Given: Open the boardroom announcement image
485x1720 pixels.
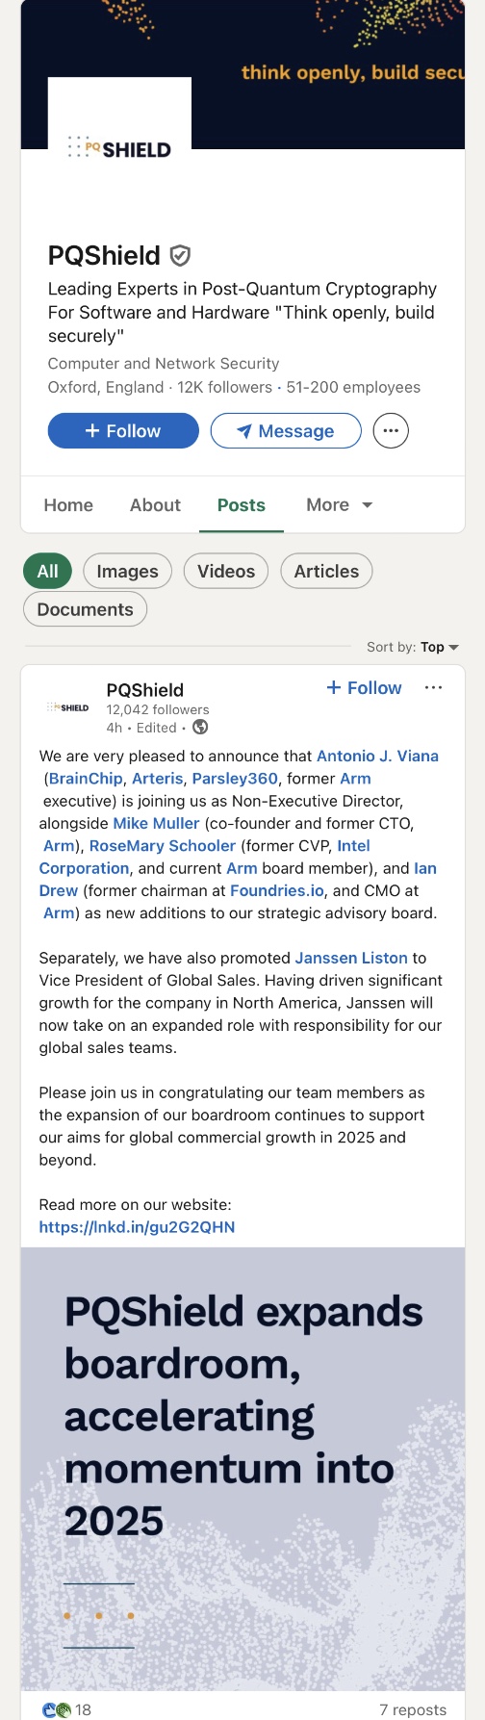Looking at the screenshot, I should pos(242,1469).
